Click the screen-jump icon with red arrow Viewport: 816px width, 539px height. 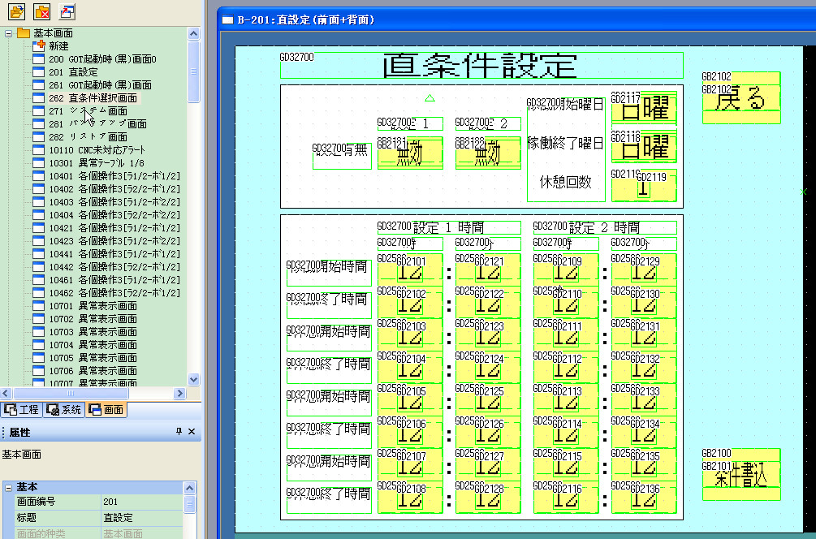coord(67,11)
